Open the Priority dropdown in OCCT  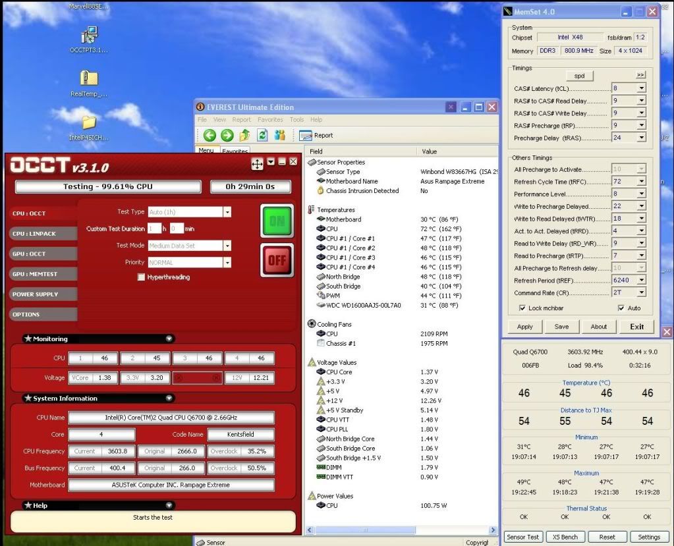tap(227, 262)
